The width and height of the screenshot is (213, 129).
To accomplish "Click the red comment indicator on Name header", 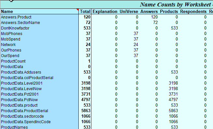I will coord(78,10).
